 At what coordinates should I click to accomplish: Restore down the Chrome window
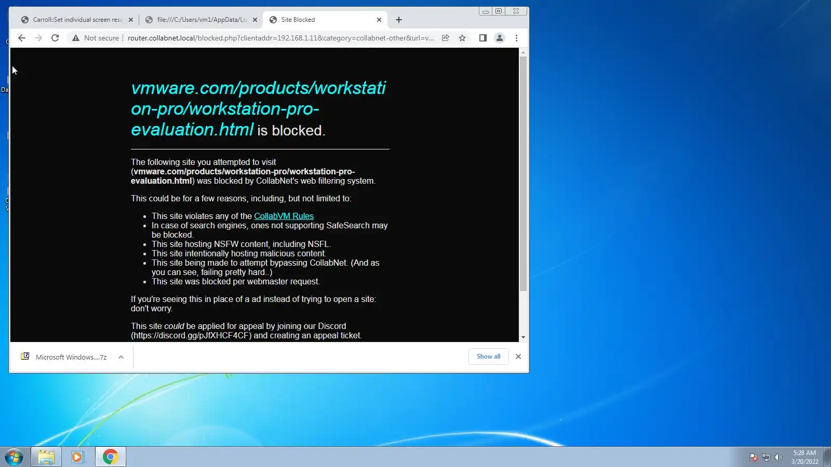coord(499,11)
